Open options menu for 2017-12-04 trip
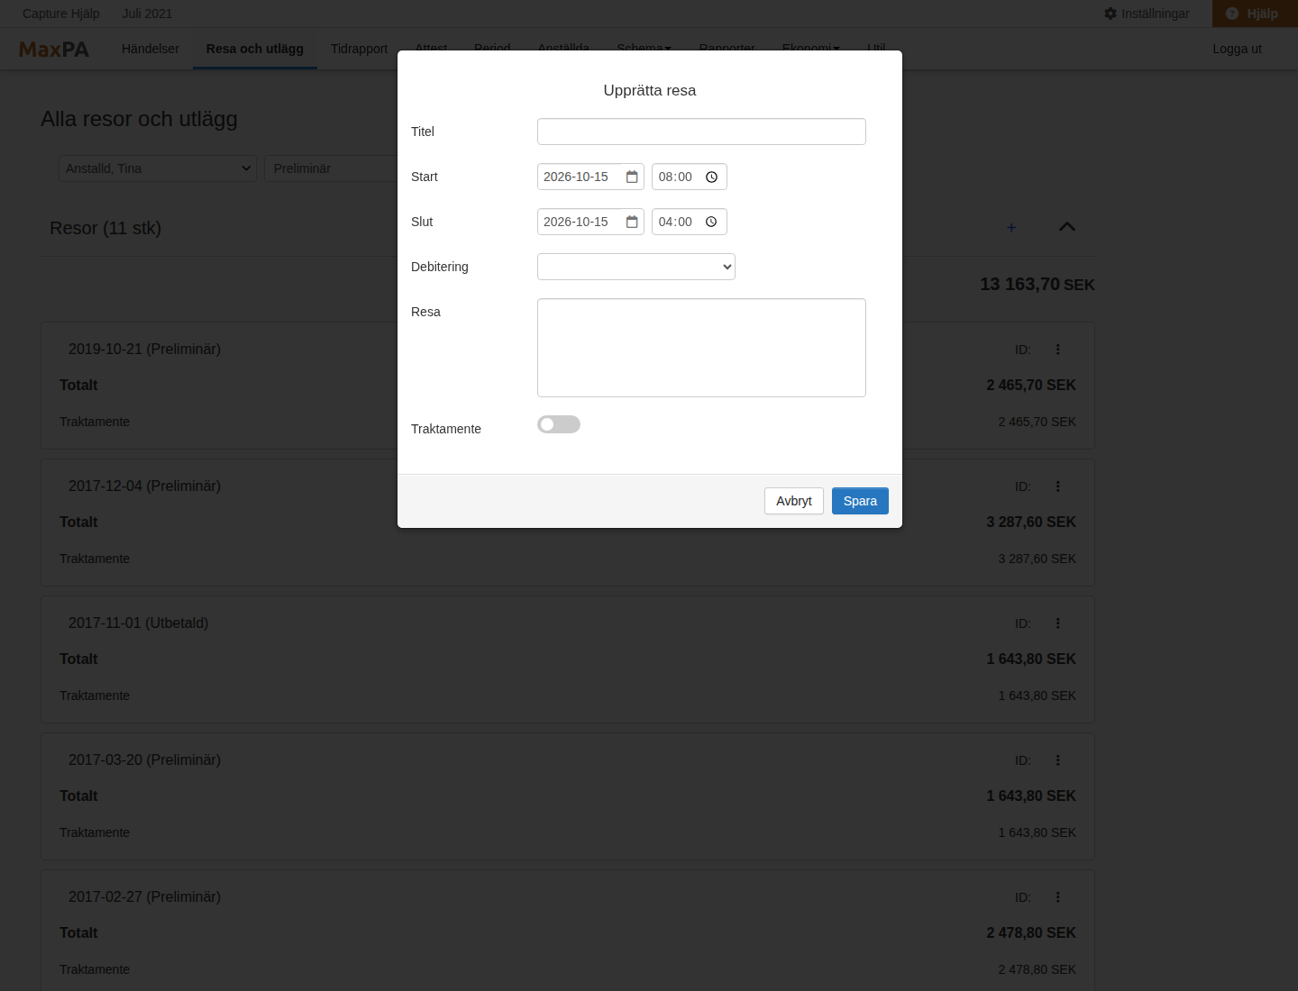 pos(1058,486)
